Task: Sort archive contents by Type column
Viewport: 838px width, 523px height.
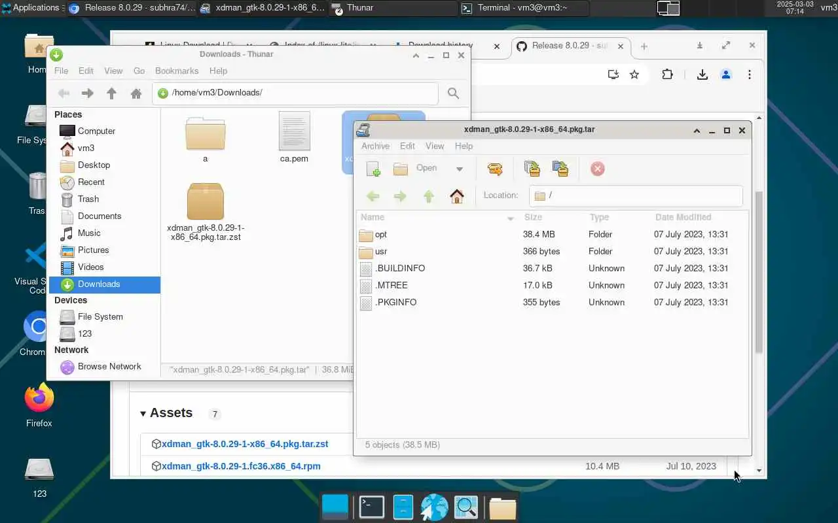Action: (617, 217)
